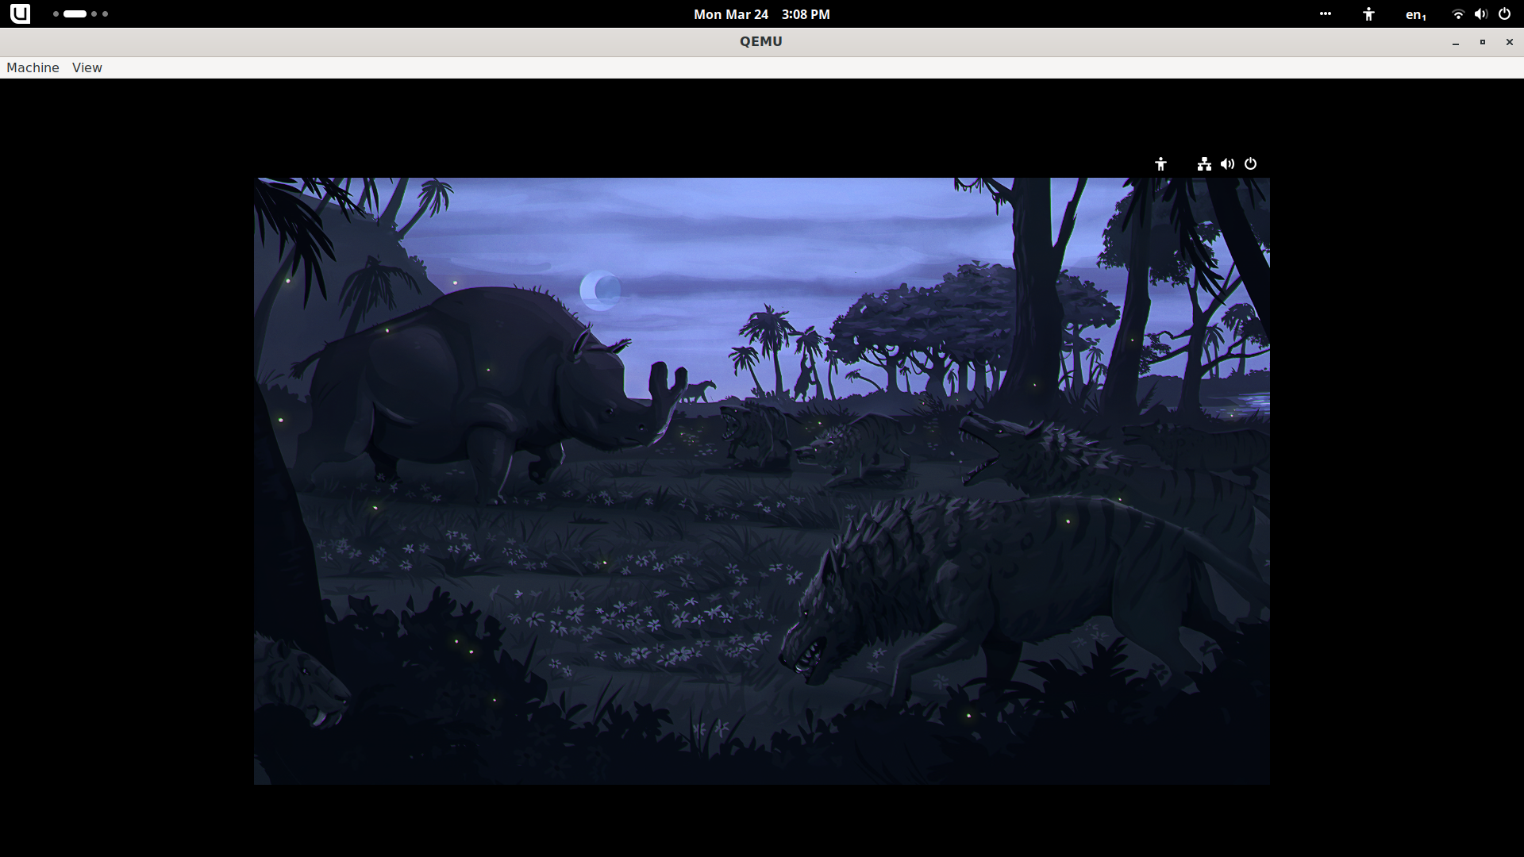Open the en keyboard layout selector

pos(1415,14)
